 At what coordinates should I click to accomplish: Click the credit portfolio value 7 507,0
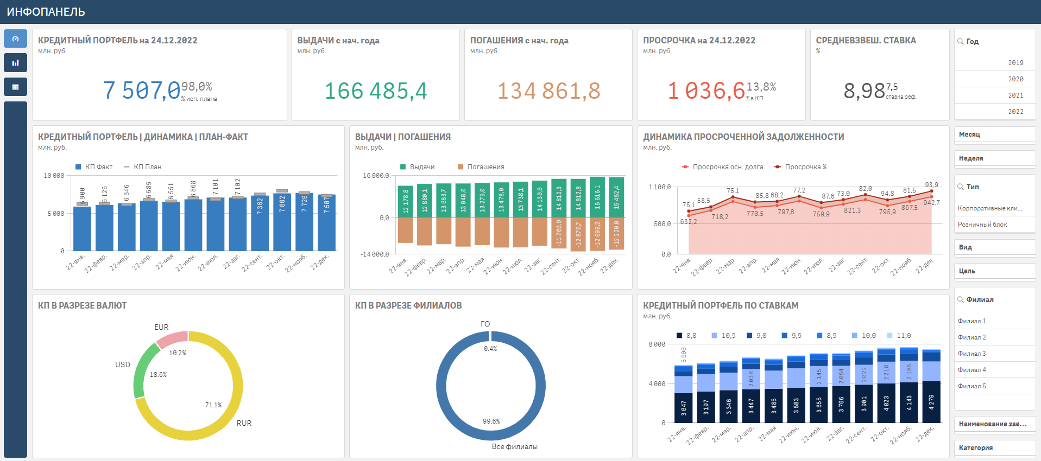[142, 91]
